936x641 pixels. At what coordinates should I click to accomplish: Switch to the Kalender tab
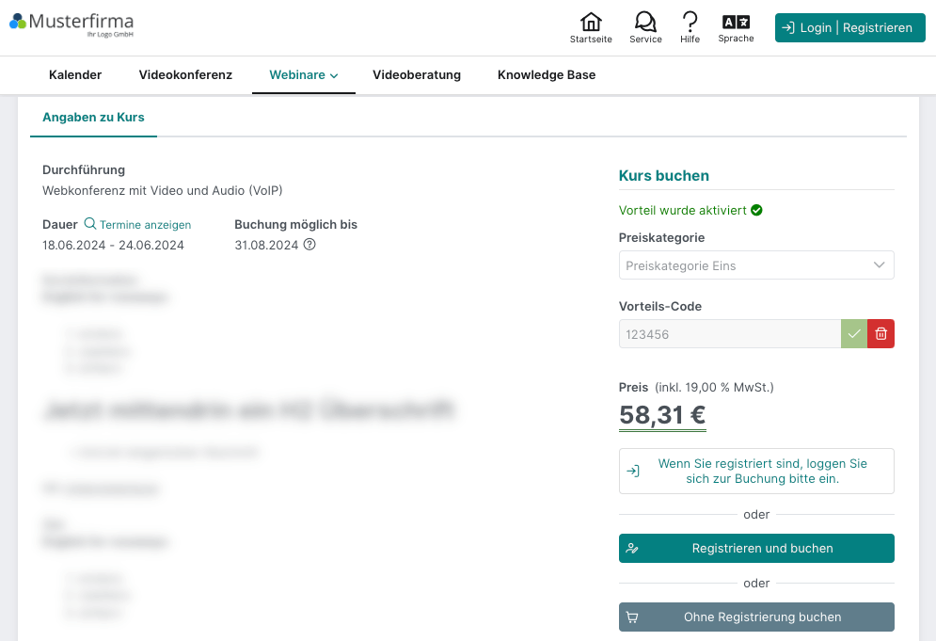coord(75,74)
